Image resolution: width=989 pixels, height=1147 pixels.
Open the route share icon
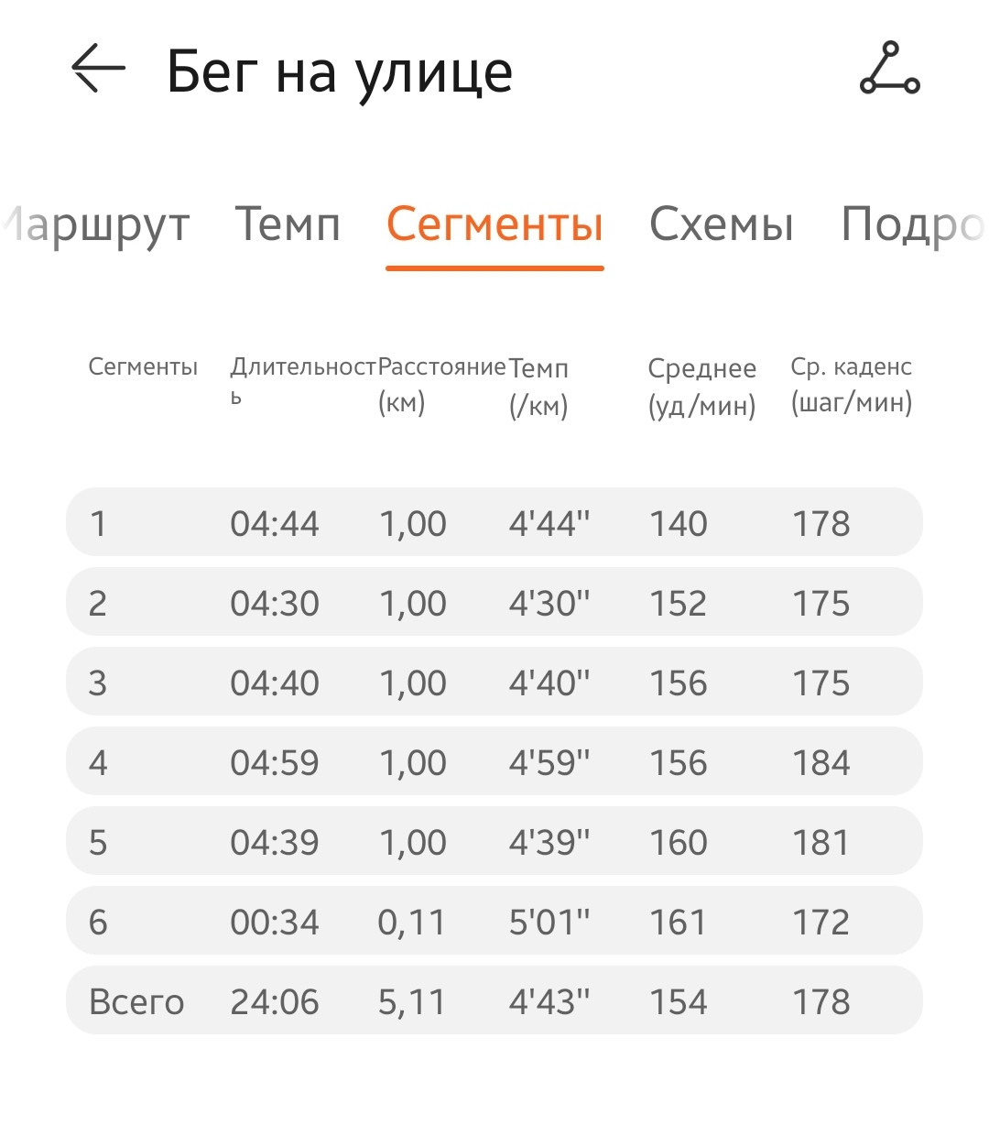coord(889,68)
